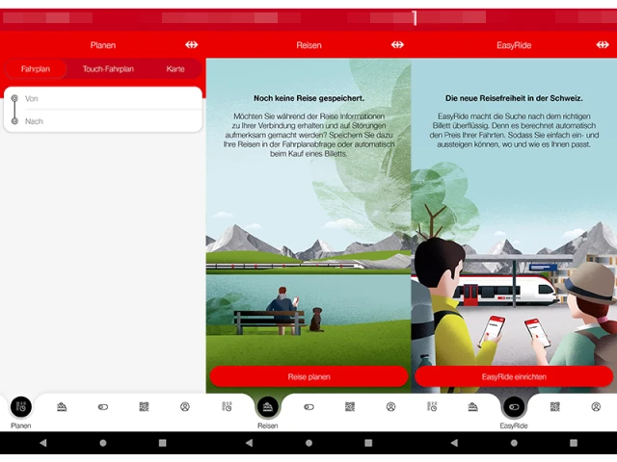The height and width of the screenshot is (462, 617).
Task: Tap the EasyRide toggle icon in the Reisen screen's bottom bar
Action: [x=308, y=407]
